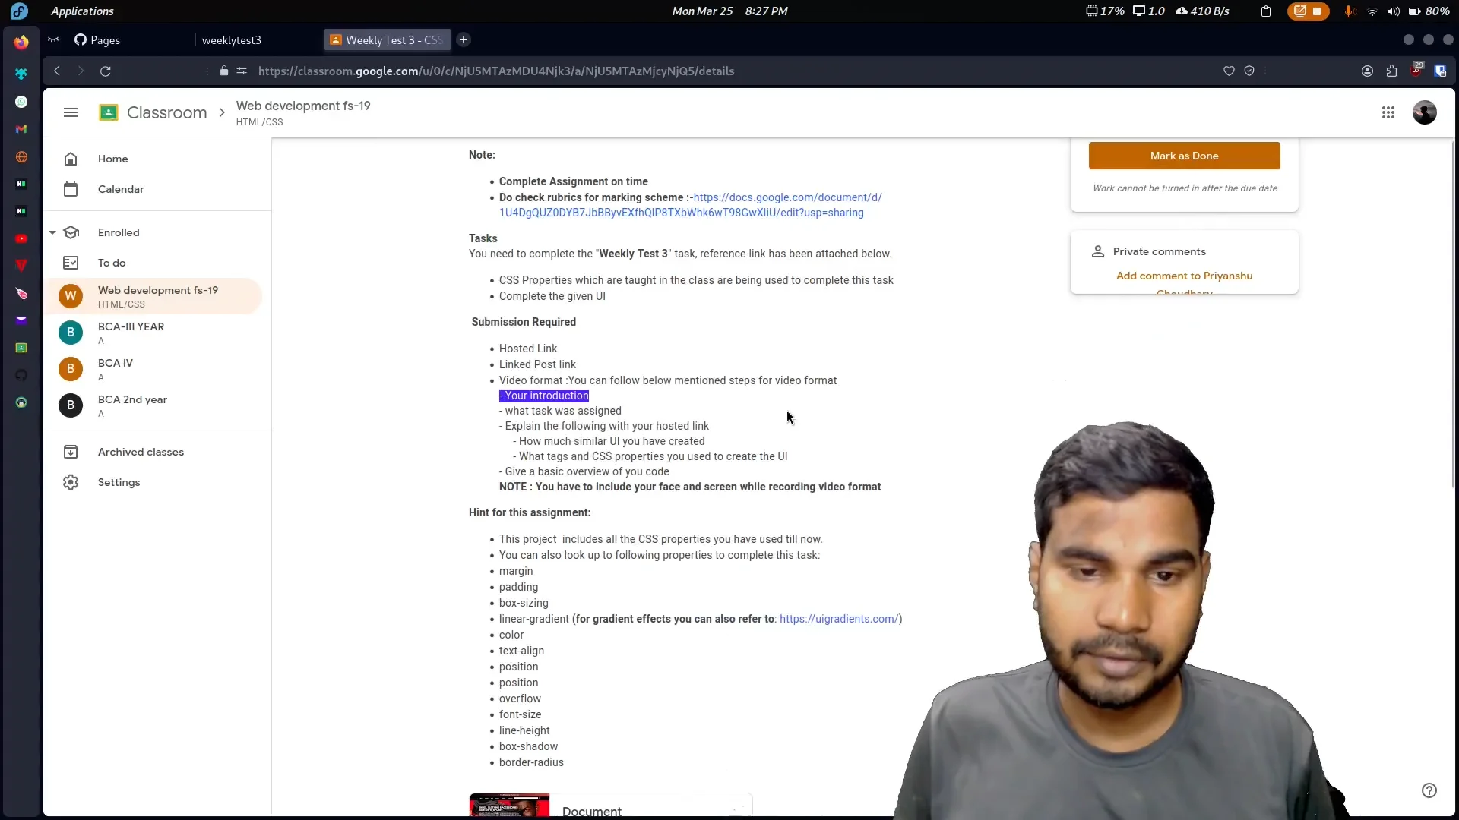Click the Mark as Done button
Image resolution: width=1459 pixels, height=820 pixels.
tap(1184, 156)
